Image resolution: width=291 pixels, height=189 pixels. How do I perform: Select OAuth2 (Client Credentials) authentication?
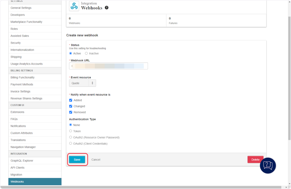tap(71, 144)
